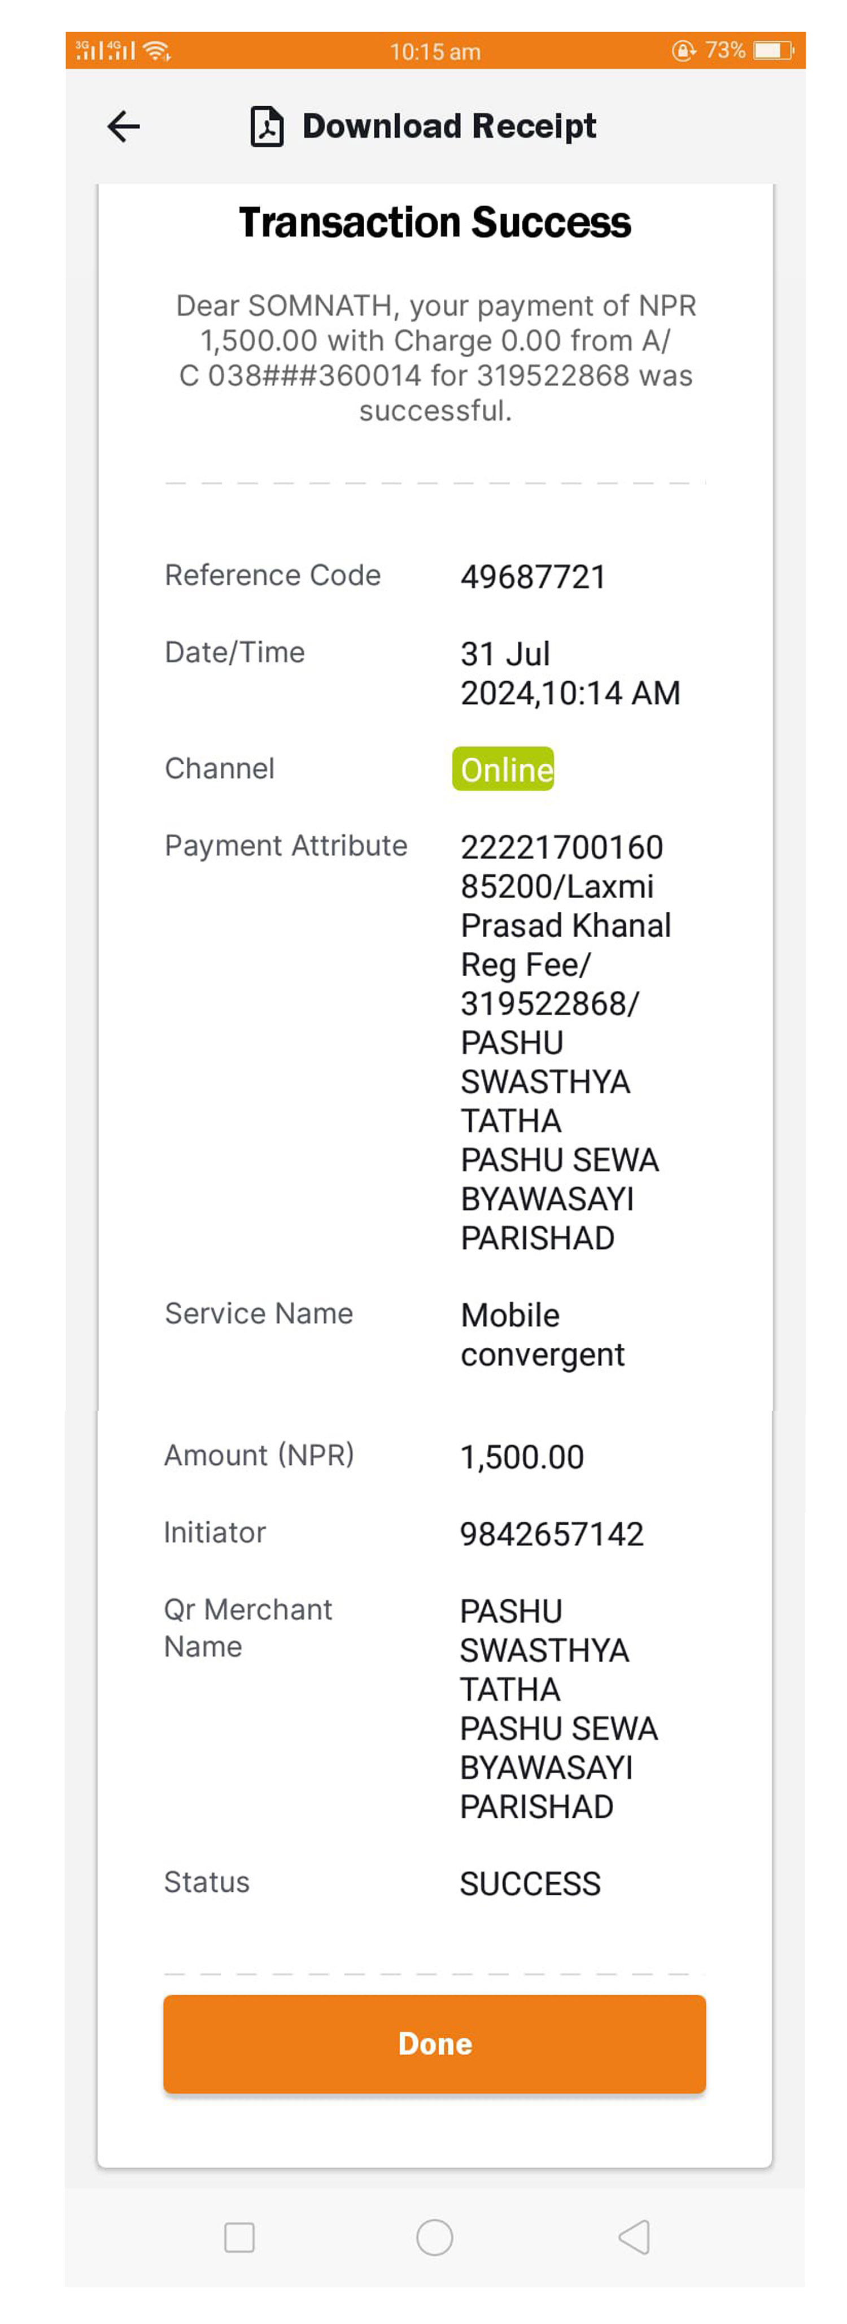
Task: Tap the orange Done button
Action: click(434, 2043)
